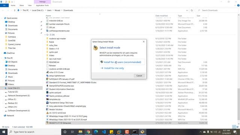Open the File ribbon tab
The image size is (240, 135).
pyautogui.click(x=4, y=5)
